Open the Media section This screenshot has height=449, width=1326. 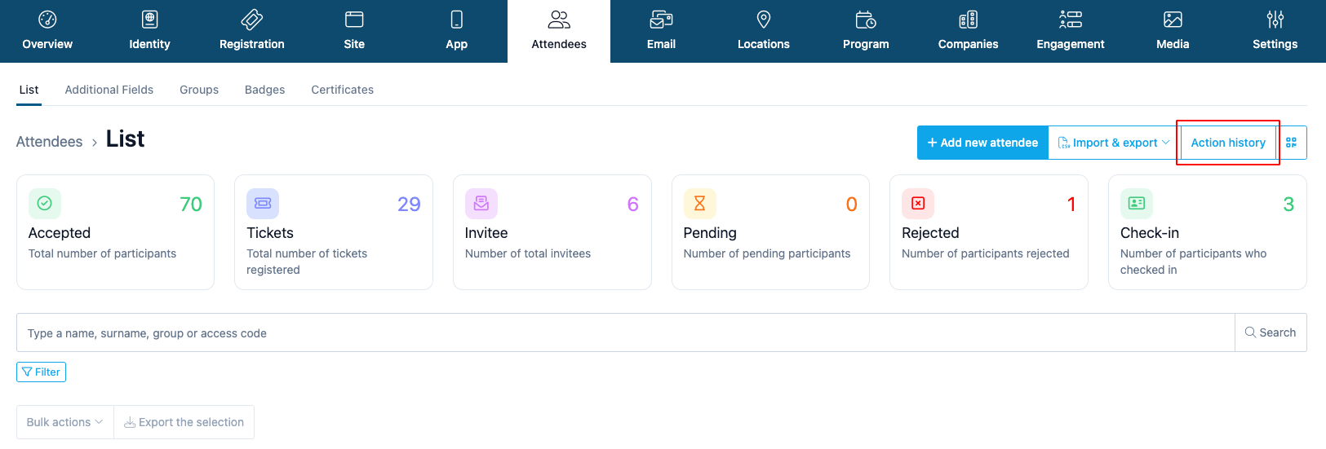click(x=1173, y=31)
